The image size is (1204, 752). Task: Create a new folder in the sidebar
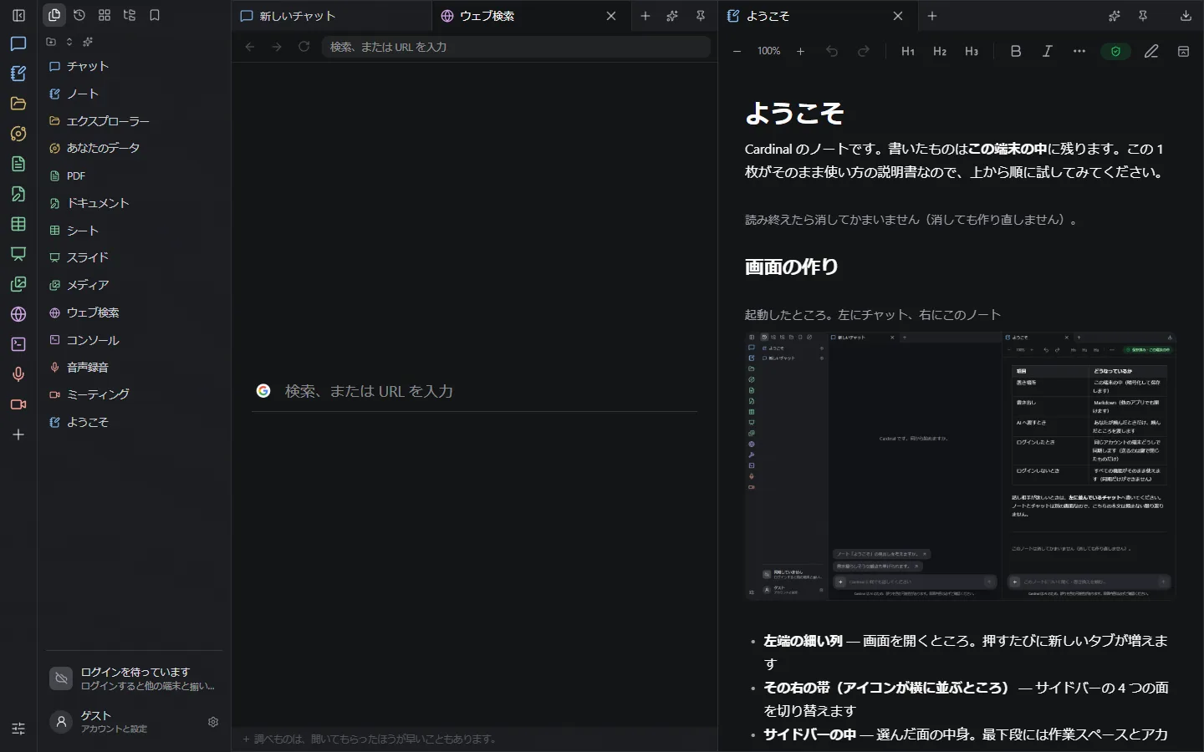coord(51,42)
